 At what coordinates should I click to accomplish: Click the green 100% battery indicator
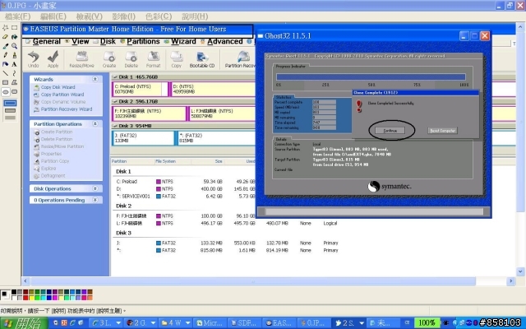(427, 323)
